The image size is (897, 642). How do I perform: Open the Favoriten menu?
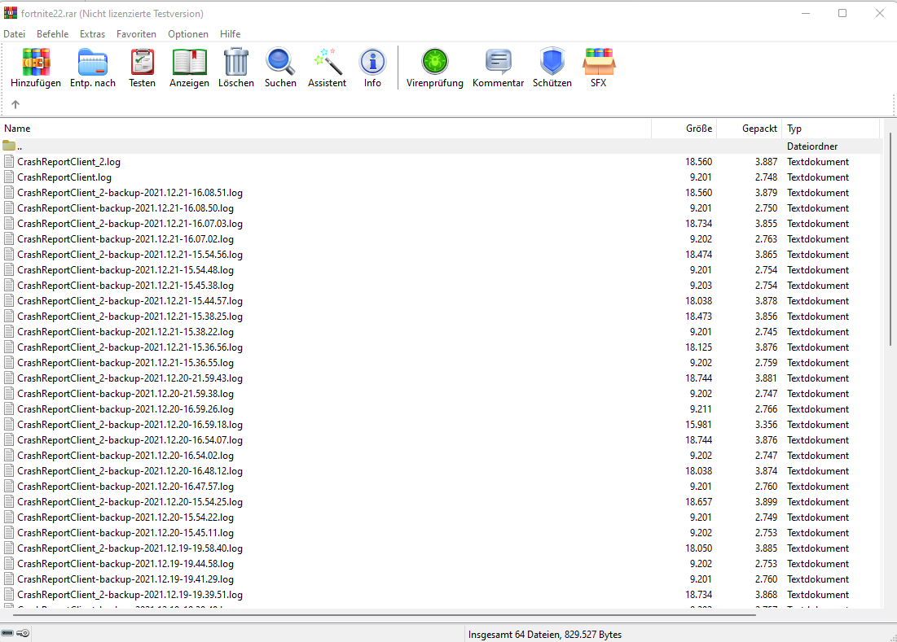tap(136, 33)
